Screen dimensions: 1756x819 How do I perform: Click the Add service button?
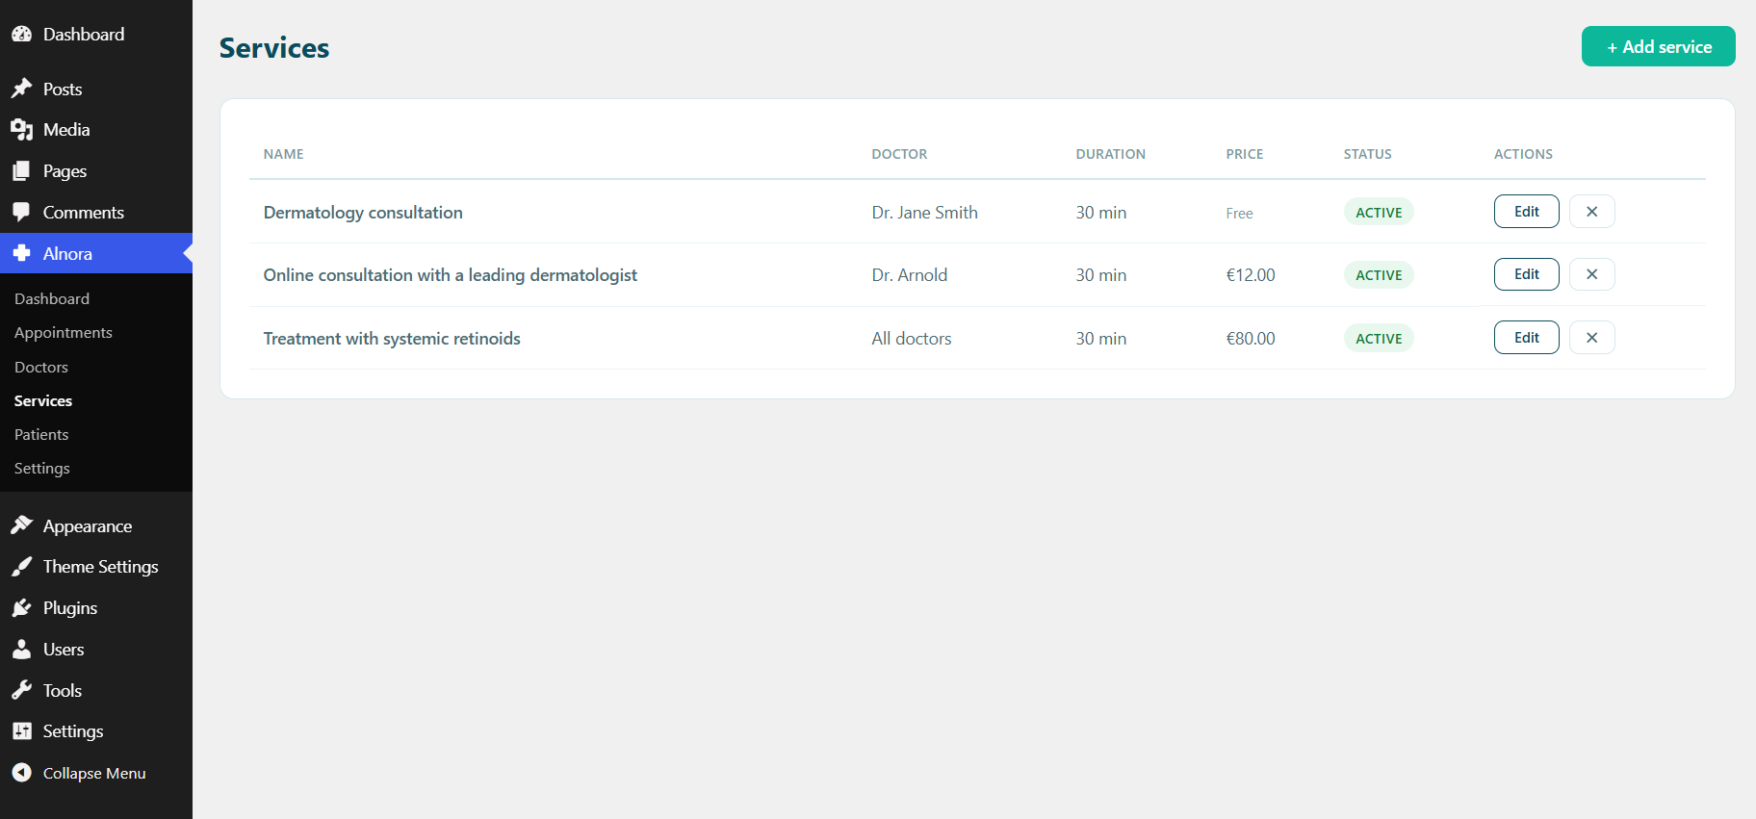(1658, 46)
